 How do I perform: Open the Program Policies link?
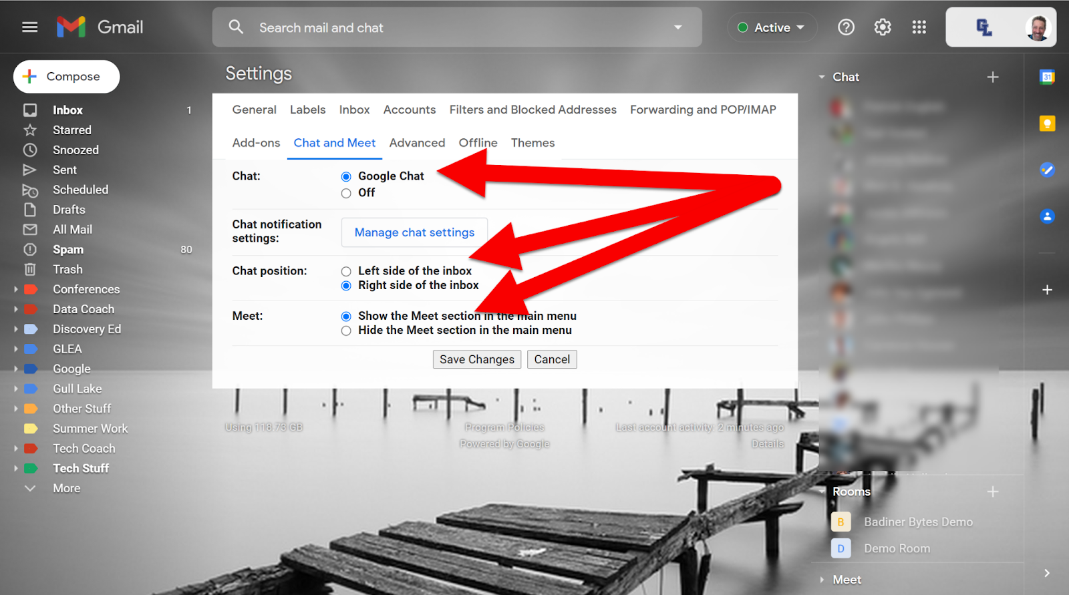coord(504,427)
